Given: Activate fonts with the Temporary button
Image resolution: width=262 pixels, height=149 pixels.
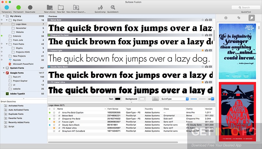Looking at the screenshot, I should (x=7, y=8).
